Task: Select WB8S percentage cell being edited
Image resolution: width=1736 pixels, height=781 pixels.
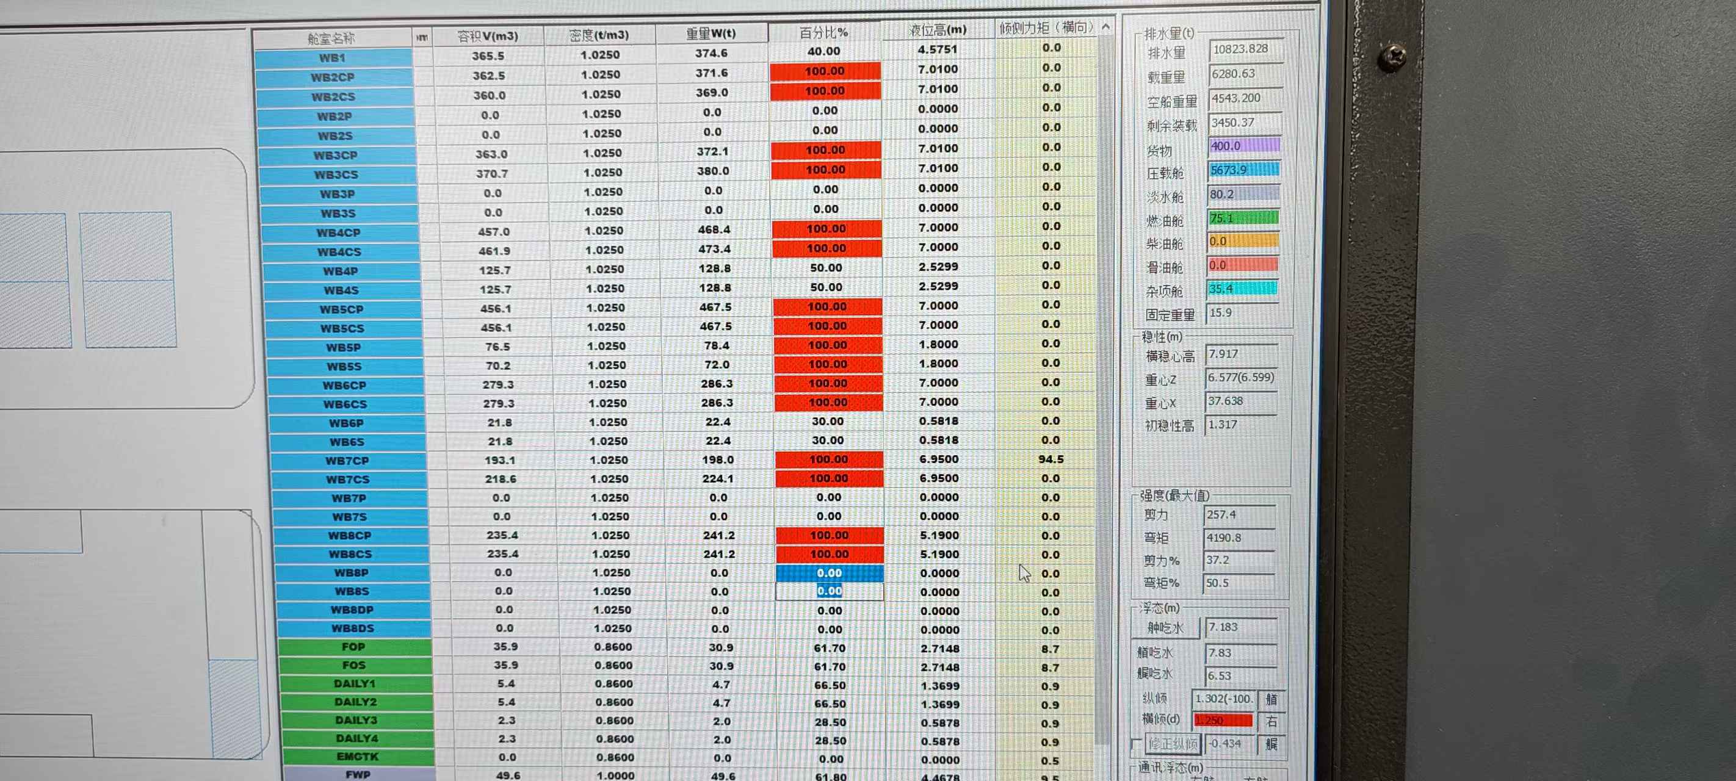Action: 829,591
